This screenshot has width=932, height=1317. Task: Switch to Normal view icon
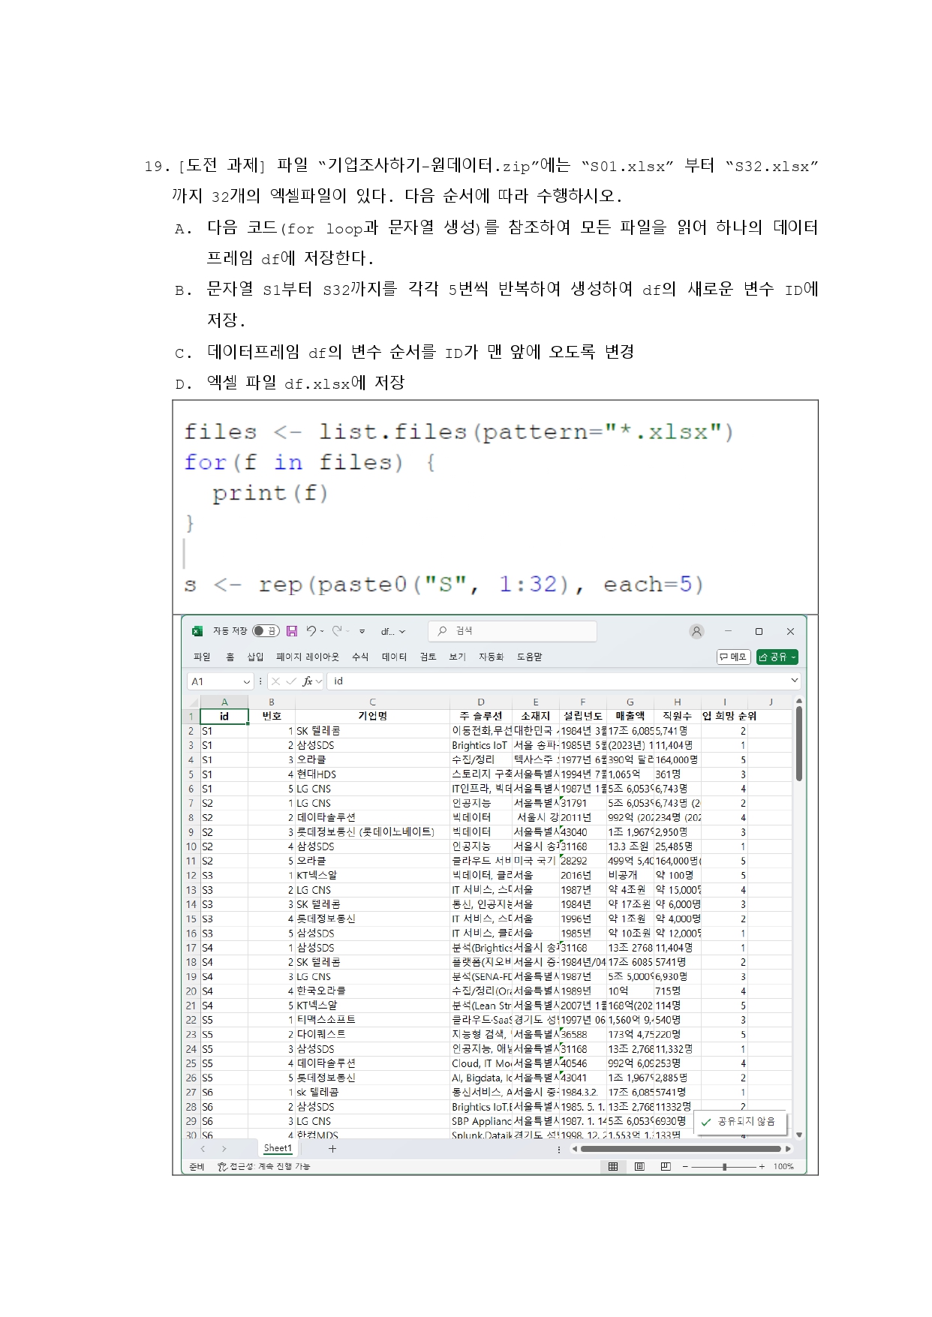(x=613, y=1166)
